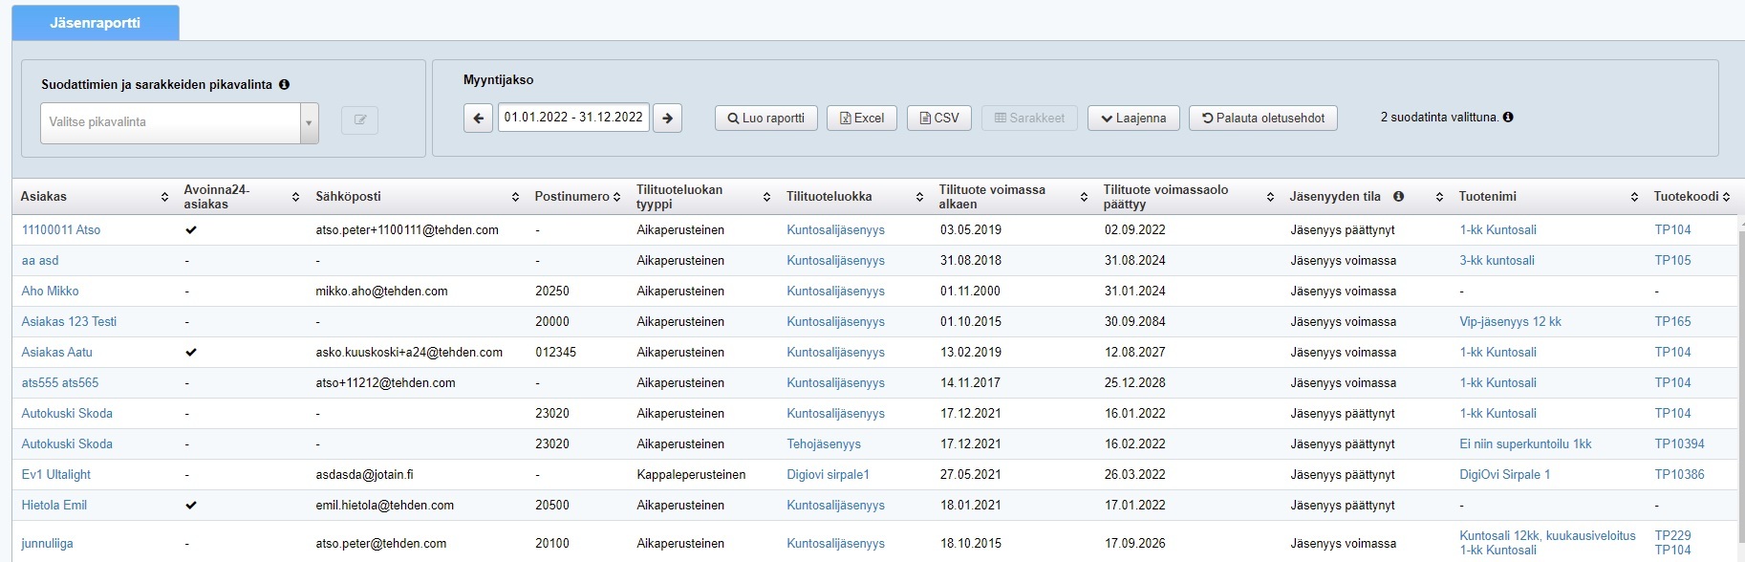
Task: Click info icon beside Suodattimien ja sarakkeiden pikavalinta
Action: (284, 84)
